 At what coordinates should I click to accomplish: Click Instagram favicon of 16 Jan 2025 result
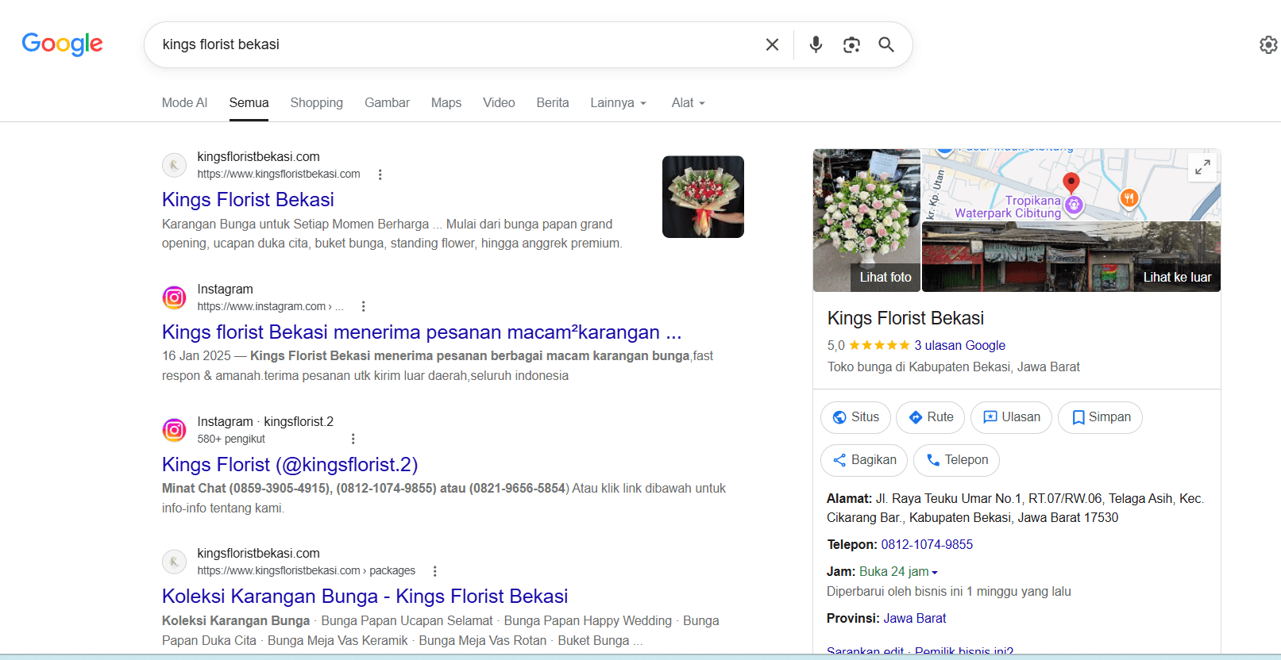(x=174, y=297)
